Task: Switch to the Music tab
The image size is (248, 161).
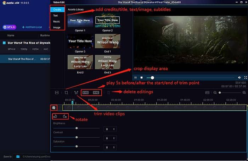Action: tap(57, 22)
